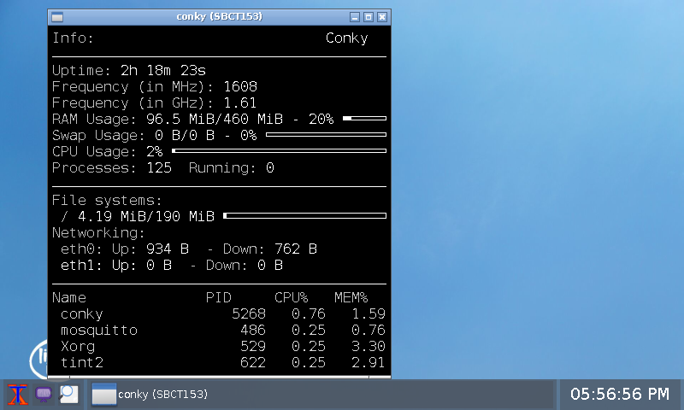Select the Xorg process name
The height and width of the screenshot is (410, 684).
[78, 347]
